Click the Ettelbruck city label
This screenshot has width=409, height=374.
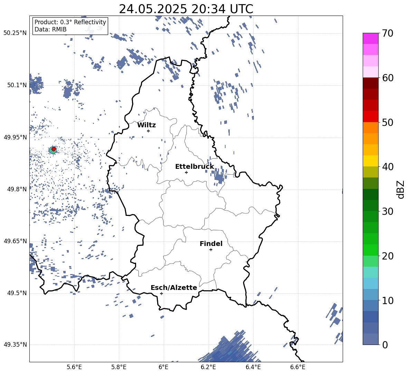coord(194,167)
